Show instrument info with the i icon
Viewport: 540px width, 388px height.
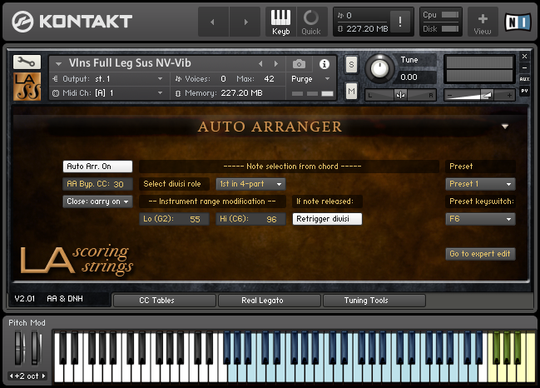click(324, 64)
